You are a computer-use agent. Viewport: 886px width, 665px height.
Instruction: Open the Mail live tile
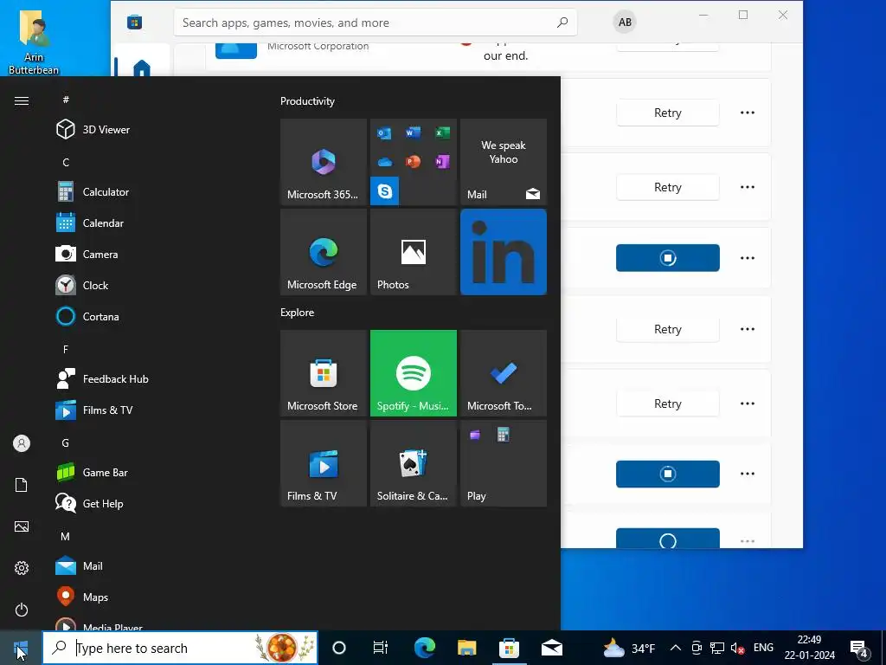(504, 162)
